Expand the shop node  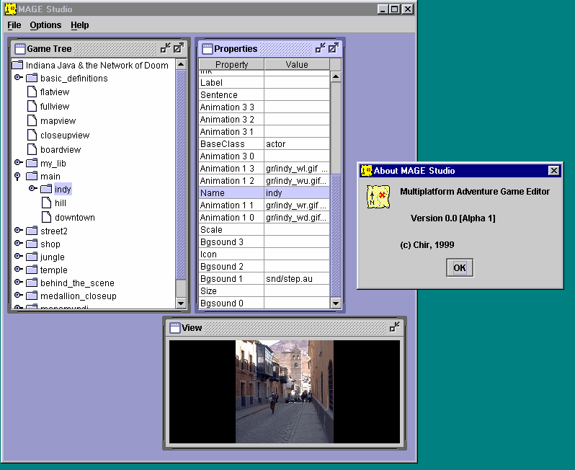pyautogui.click(x=18, y=243)
